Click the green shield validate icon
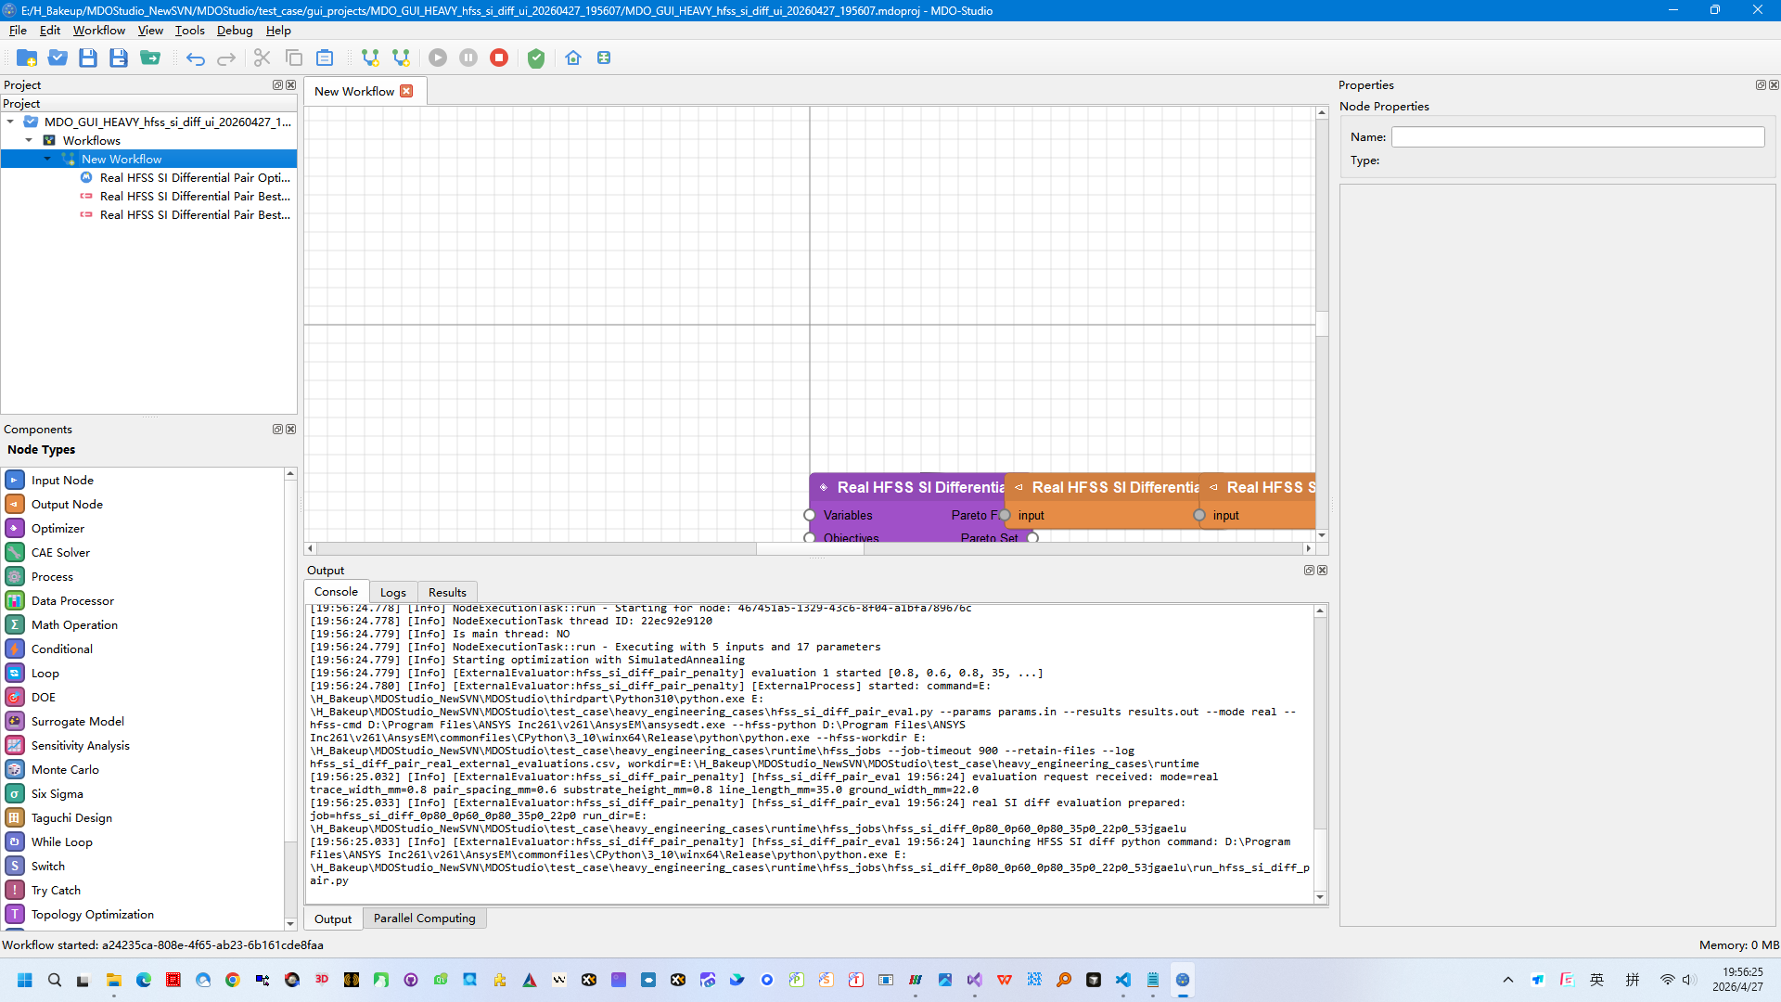1781x1002 pixels. (x=536, y=58)
